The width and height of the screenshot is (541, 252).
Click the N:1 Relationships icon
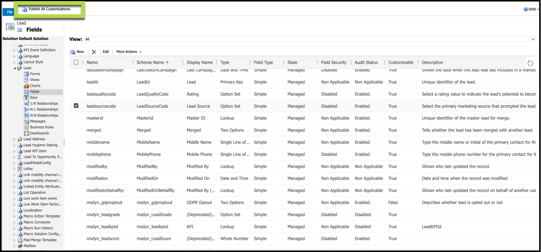coord(26,110)
